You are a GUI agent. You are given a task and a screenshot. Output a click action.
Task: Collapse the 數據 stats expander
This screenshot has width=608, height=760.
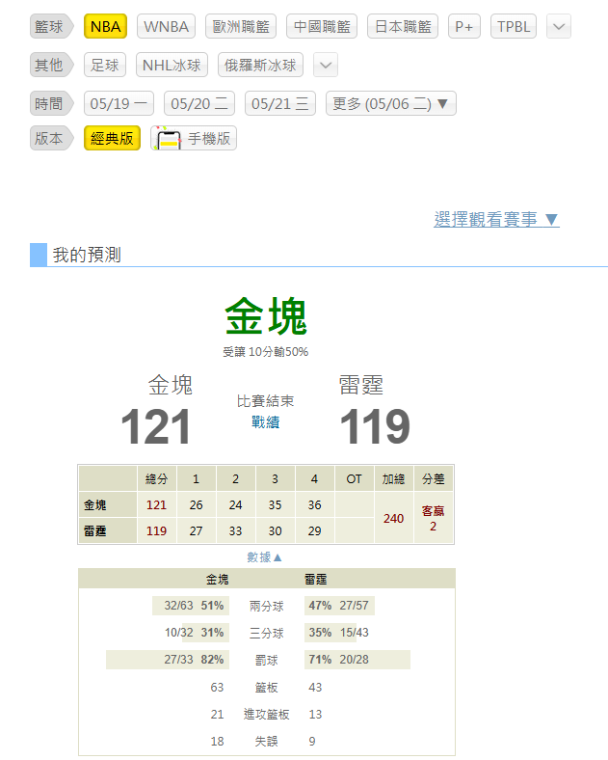(264, 557)
